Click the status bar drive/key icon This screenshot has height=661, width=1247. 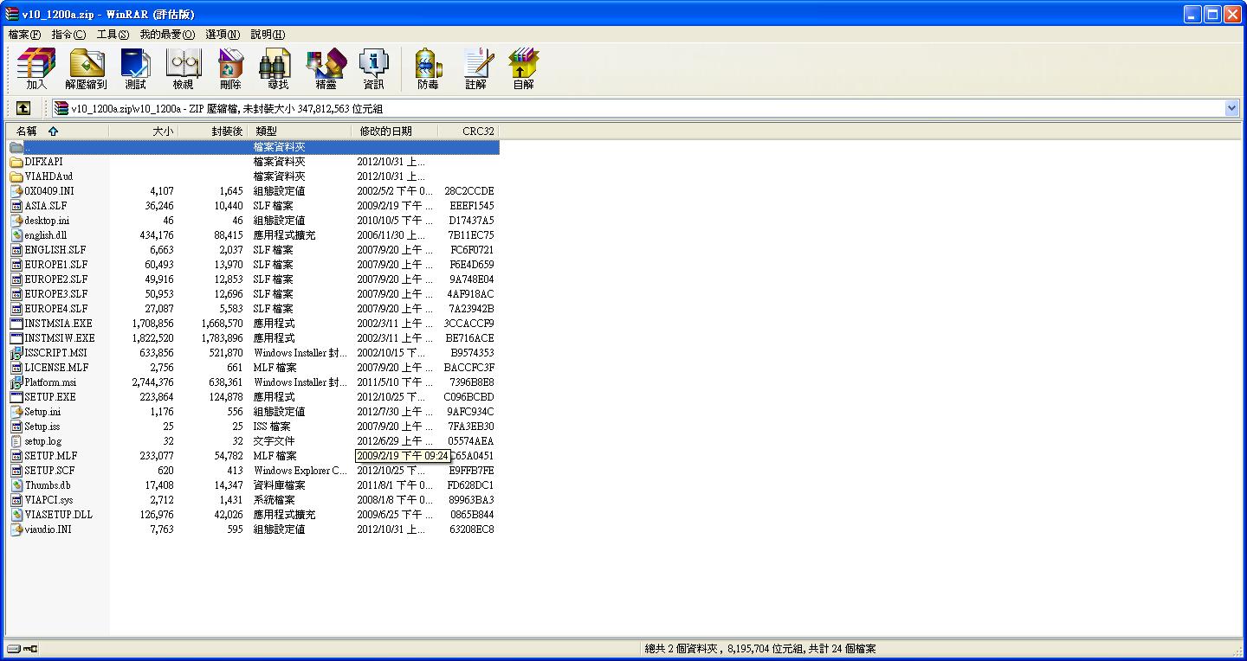23,648
